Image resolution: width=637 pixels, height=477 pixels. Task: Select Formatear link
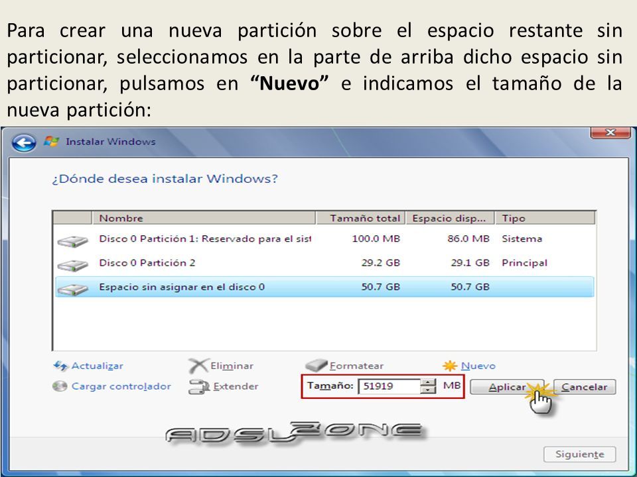(x=356, y=366)
